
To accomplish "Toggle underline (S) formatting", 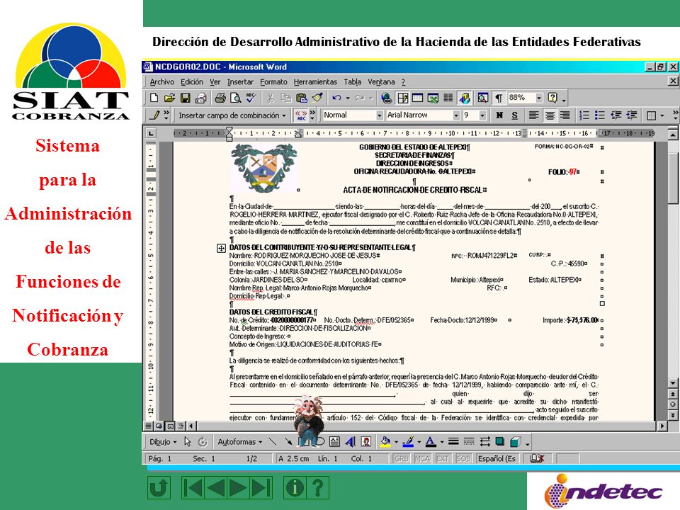I will [514, 115].
